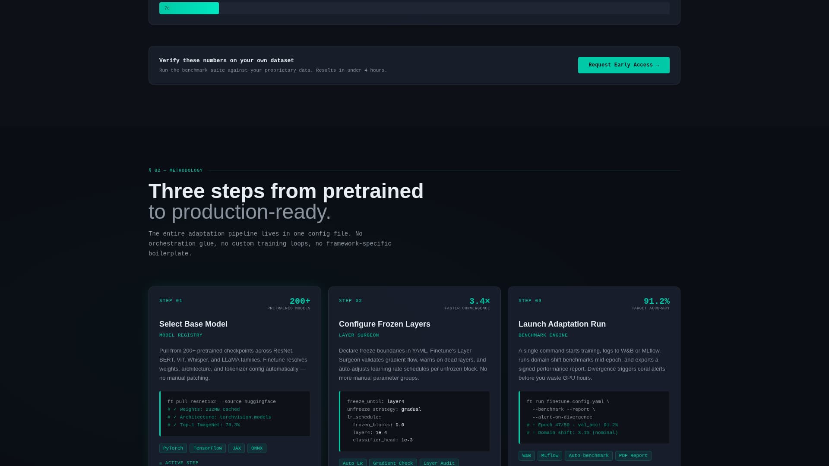Viewport: 829px width, 466px height.
Task: Click the '--alert-on-divergence' flag line
Action: pos(562,417)
